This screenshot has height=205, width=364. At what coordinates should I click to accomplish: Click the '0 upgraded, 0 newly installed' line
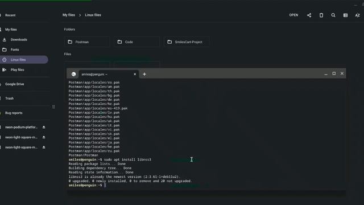click(130, 181)
